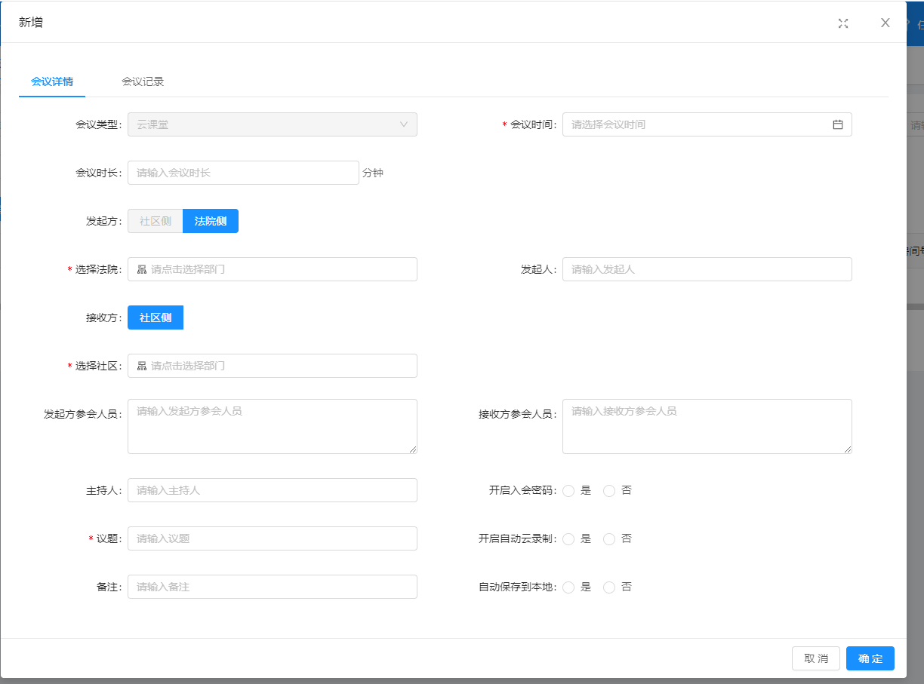Choose 法院侧 as the 发起方
The width and height of the screenshot is (924, 684).
[x=211, y=221]
